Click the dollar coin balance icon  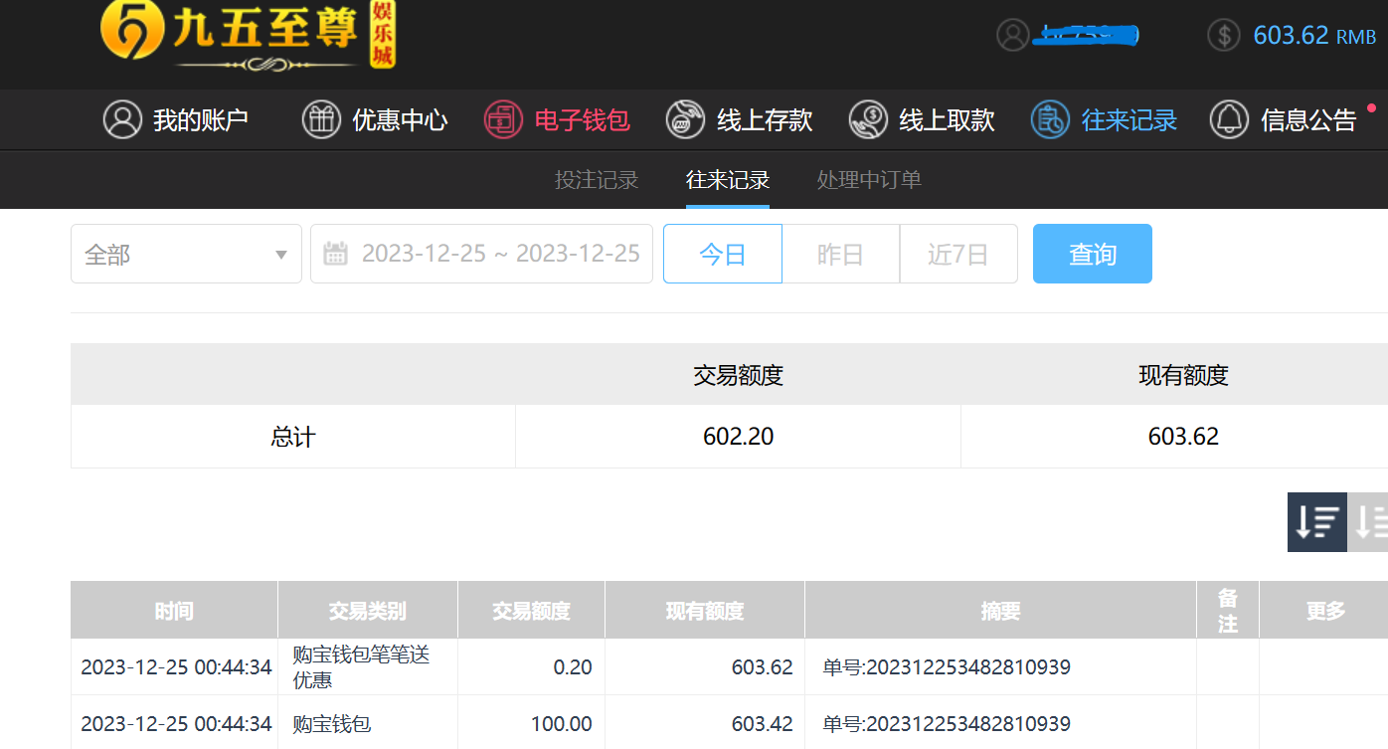(1224, 35)
